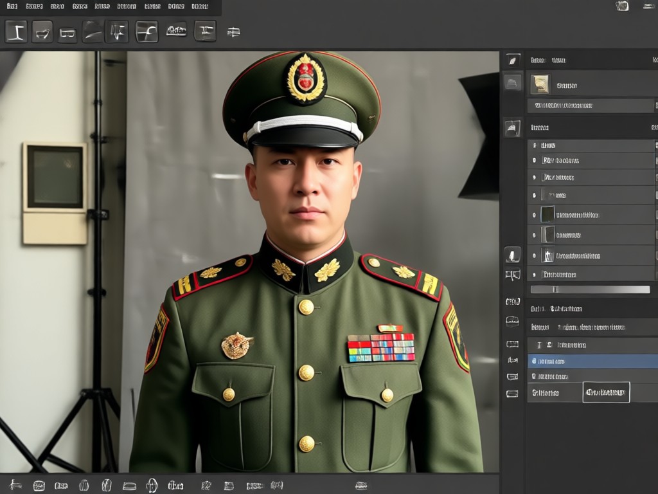Click the microphone-shaped icon in side strip
Screen dimensions: 658x494
(x=512, y=255)
